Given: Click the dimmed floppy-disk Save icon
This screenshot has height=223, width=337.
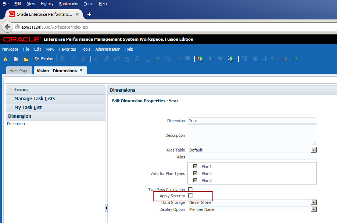Looking at the screenshot, I should click(62, 59).
